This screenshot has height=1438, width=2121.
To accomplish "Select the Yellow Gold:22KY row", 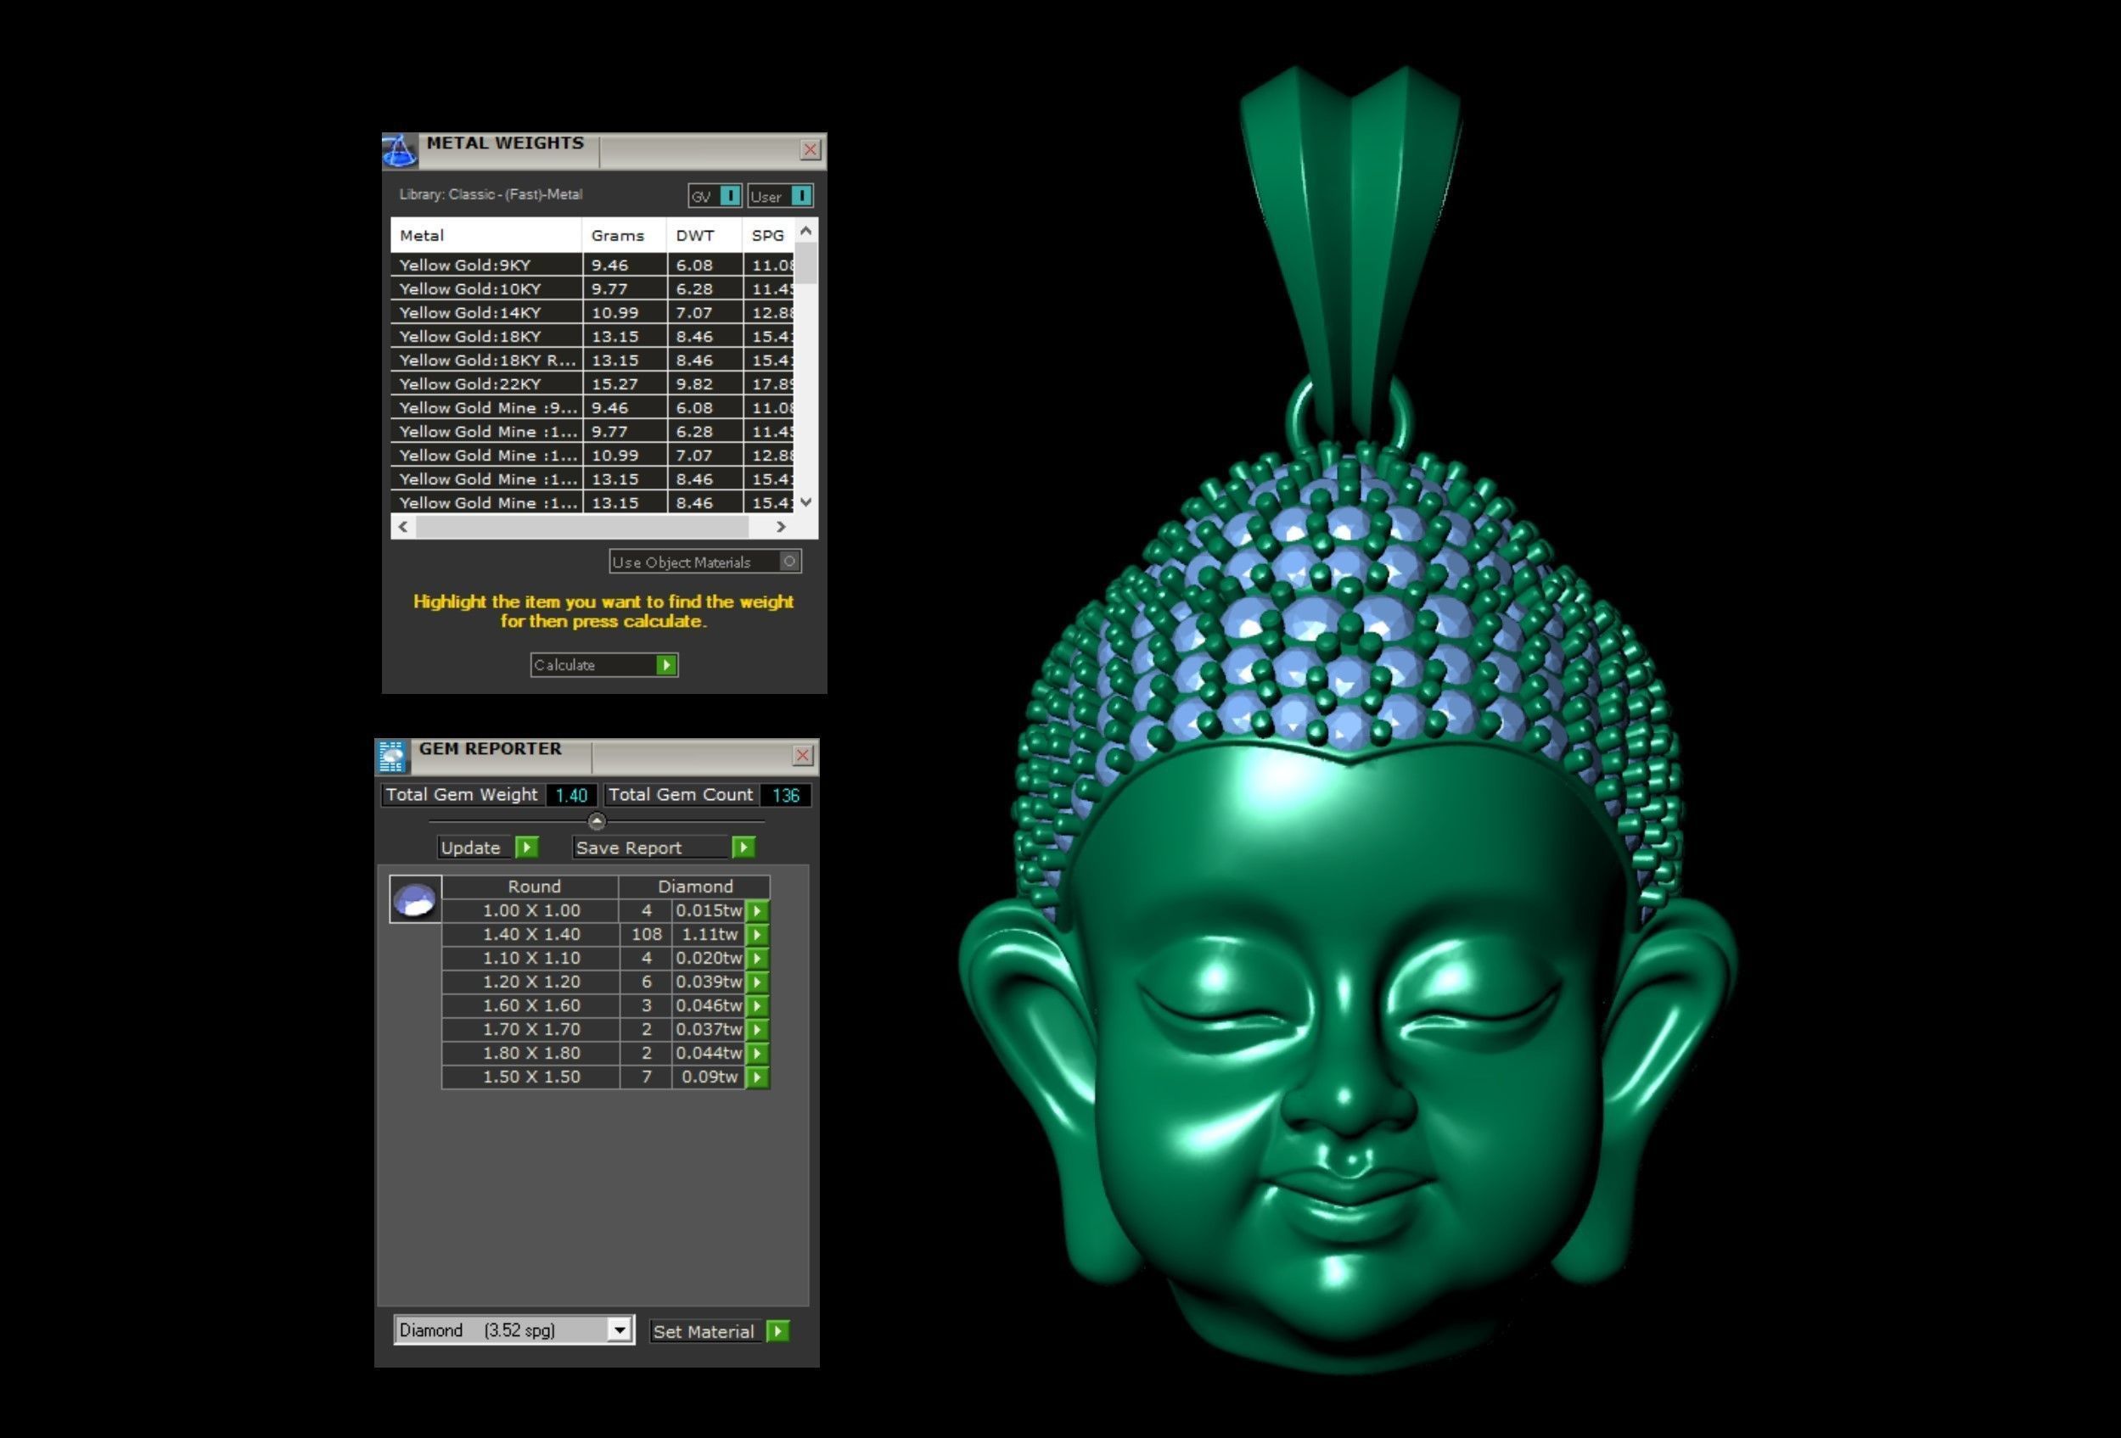I will pyautogui.click(x=592, y=383).
